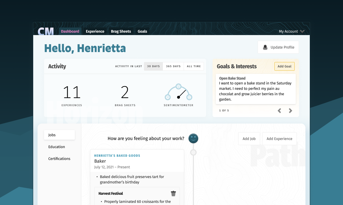Select the 30 Days activity filter

tap(153, 66)
